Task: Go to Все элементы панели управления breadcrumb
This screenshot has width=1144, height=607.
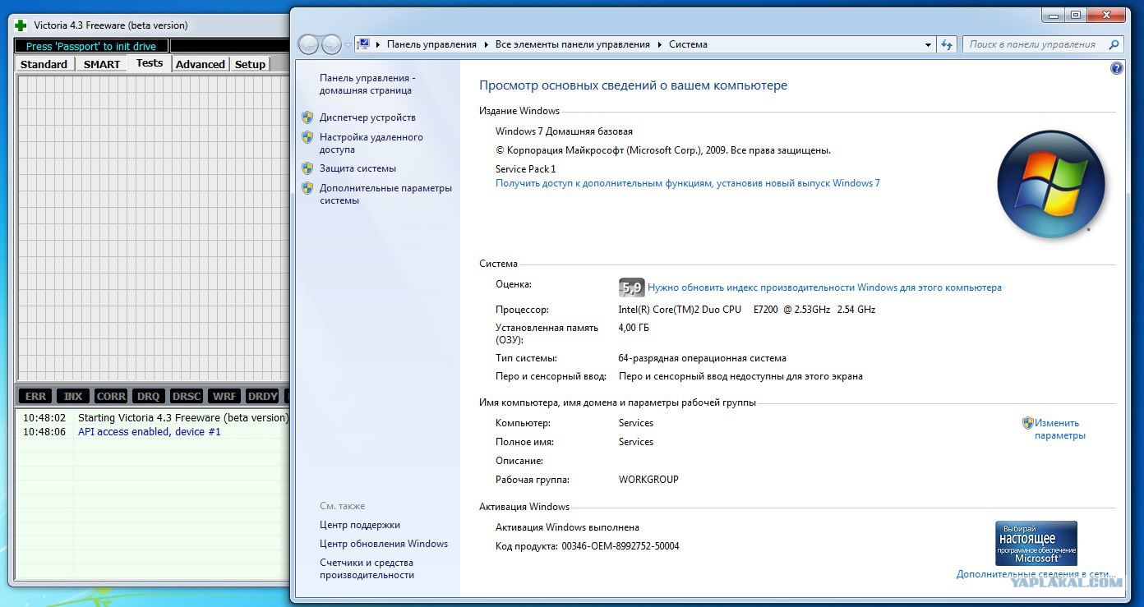Action: point(573,44)
